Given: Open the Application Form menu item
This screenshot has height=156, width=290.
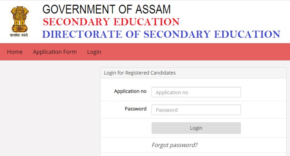Looking at the screenshot, I should 55,52.
